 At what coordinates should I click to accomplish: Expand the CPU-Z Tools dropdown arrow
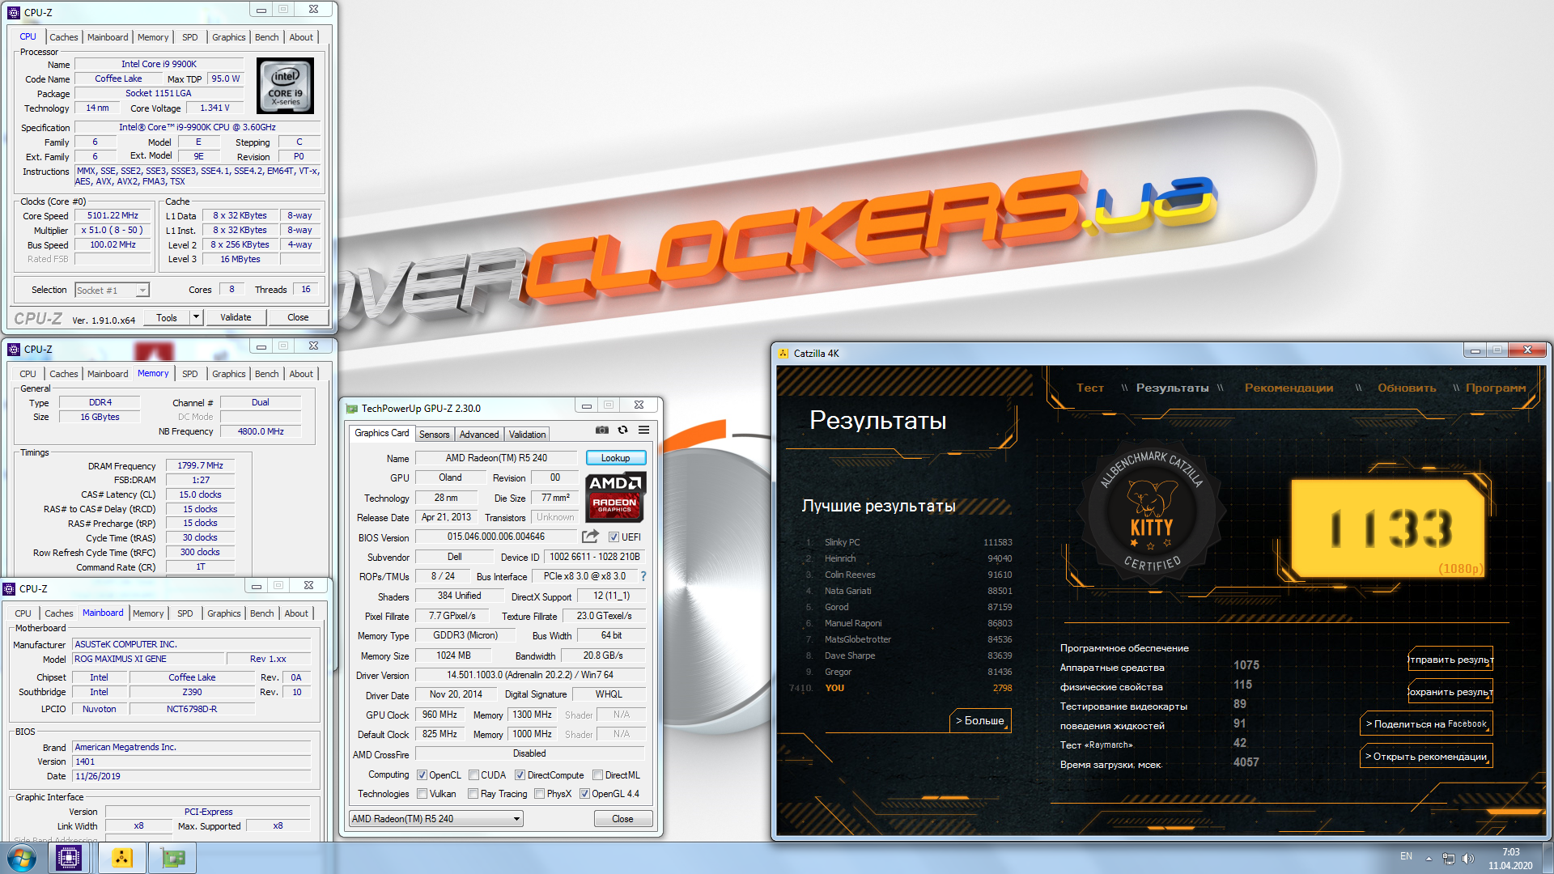196,317
